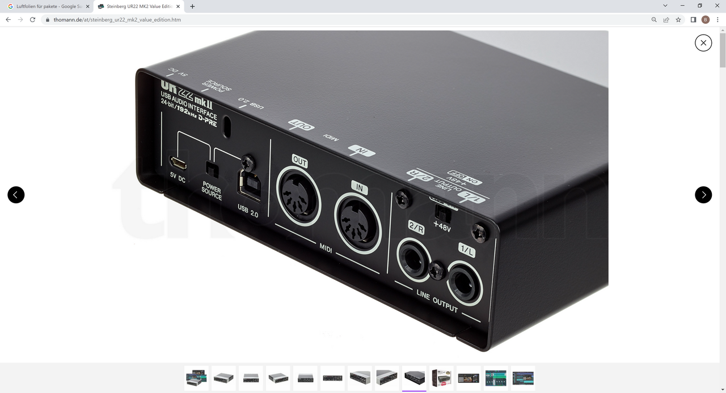Show the previous product image
The height and width of the screenshot is (393, 726).
coord(16,195)
